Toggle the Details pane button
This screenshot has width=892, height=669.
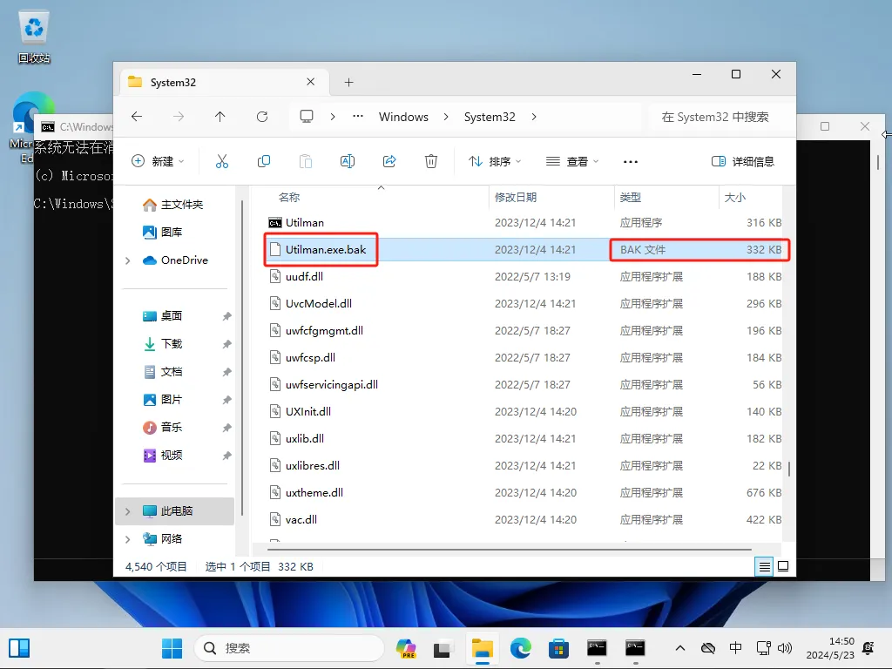[743, 161]
